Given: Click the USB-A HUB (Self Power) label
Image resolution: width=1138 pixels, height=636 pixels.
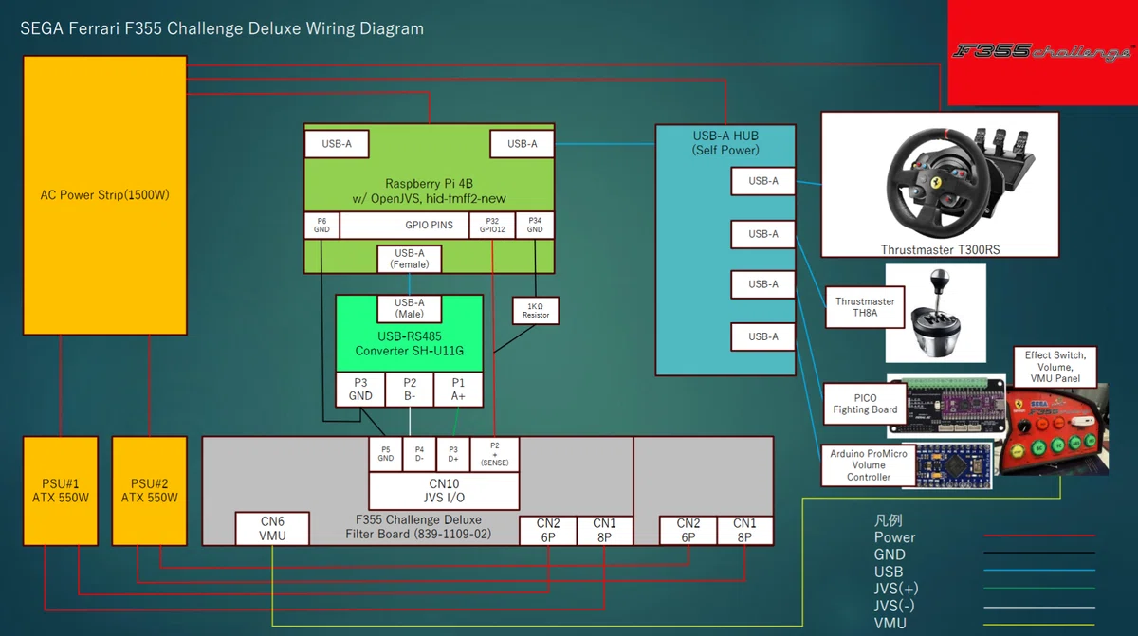Looking at the screenshot, I should [x=725, y=143].
